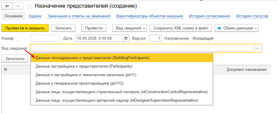Click the Версия number field

coord(155,38)
